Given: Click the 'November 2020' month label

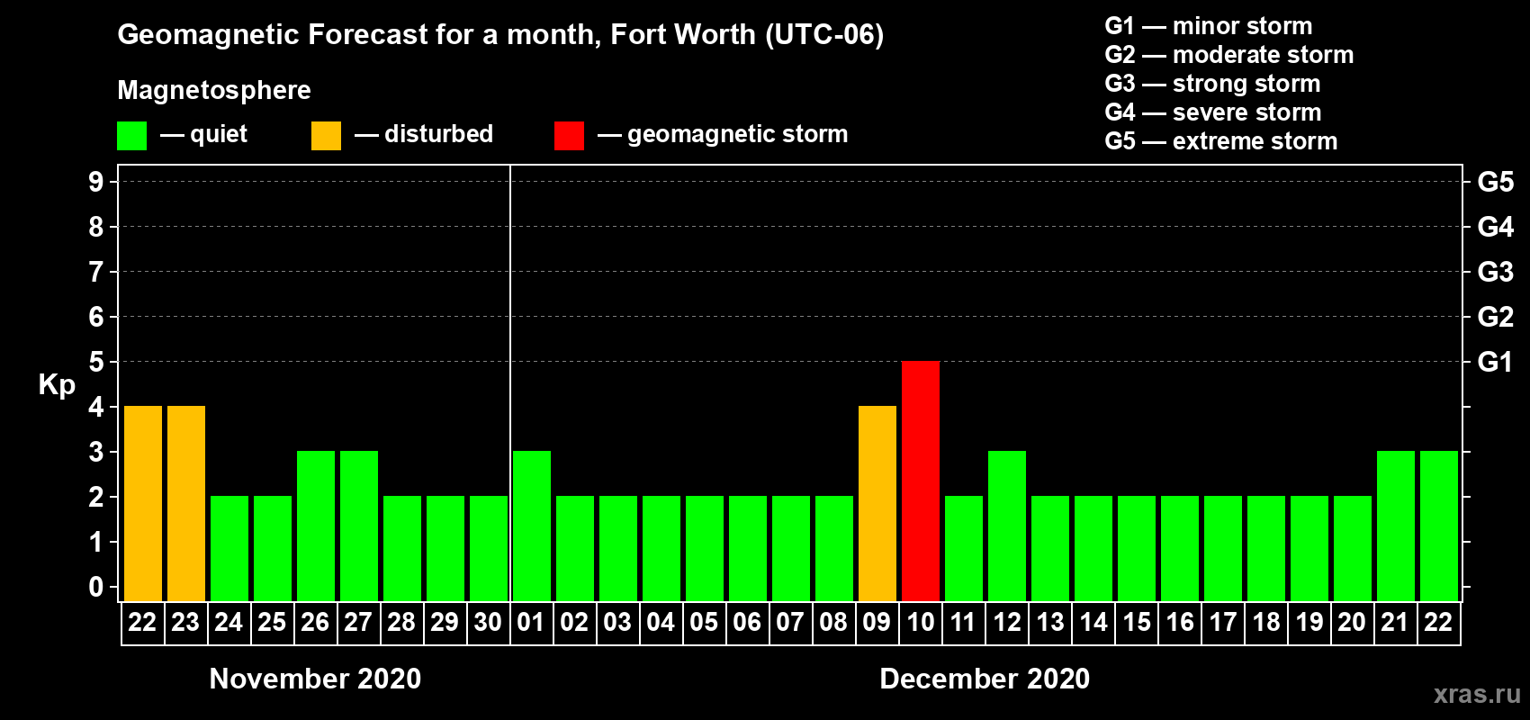Looking at the screenshot, I should pyautogui.click(x=315, y=679).
